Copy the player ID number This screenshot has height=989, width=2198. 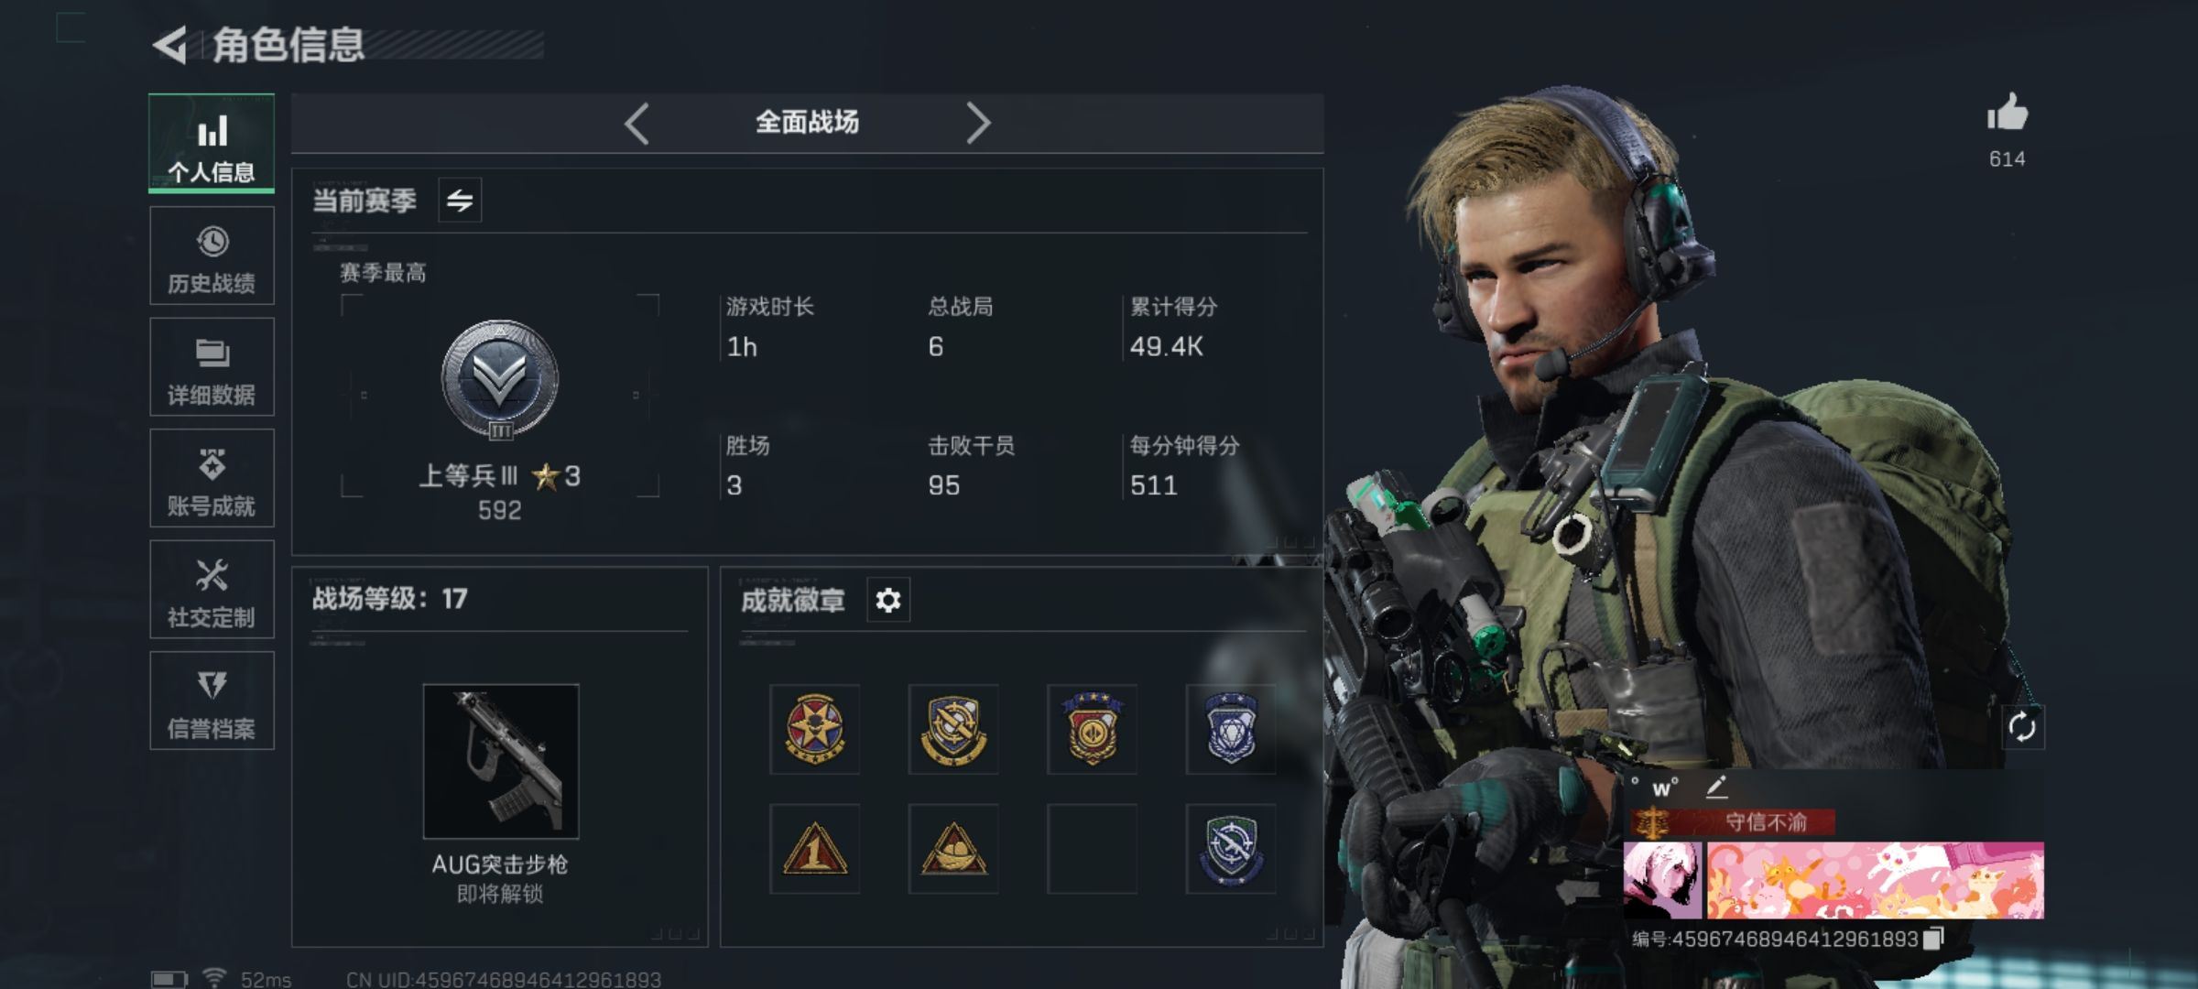(x=1933, y=939)
